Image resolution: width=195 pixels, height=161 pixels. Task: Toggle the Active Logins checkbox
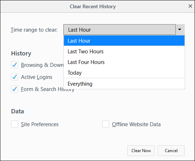point(15,77)
